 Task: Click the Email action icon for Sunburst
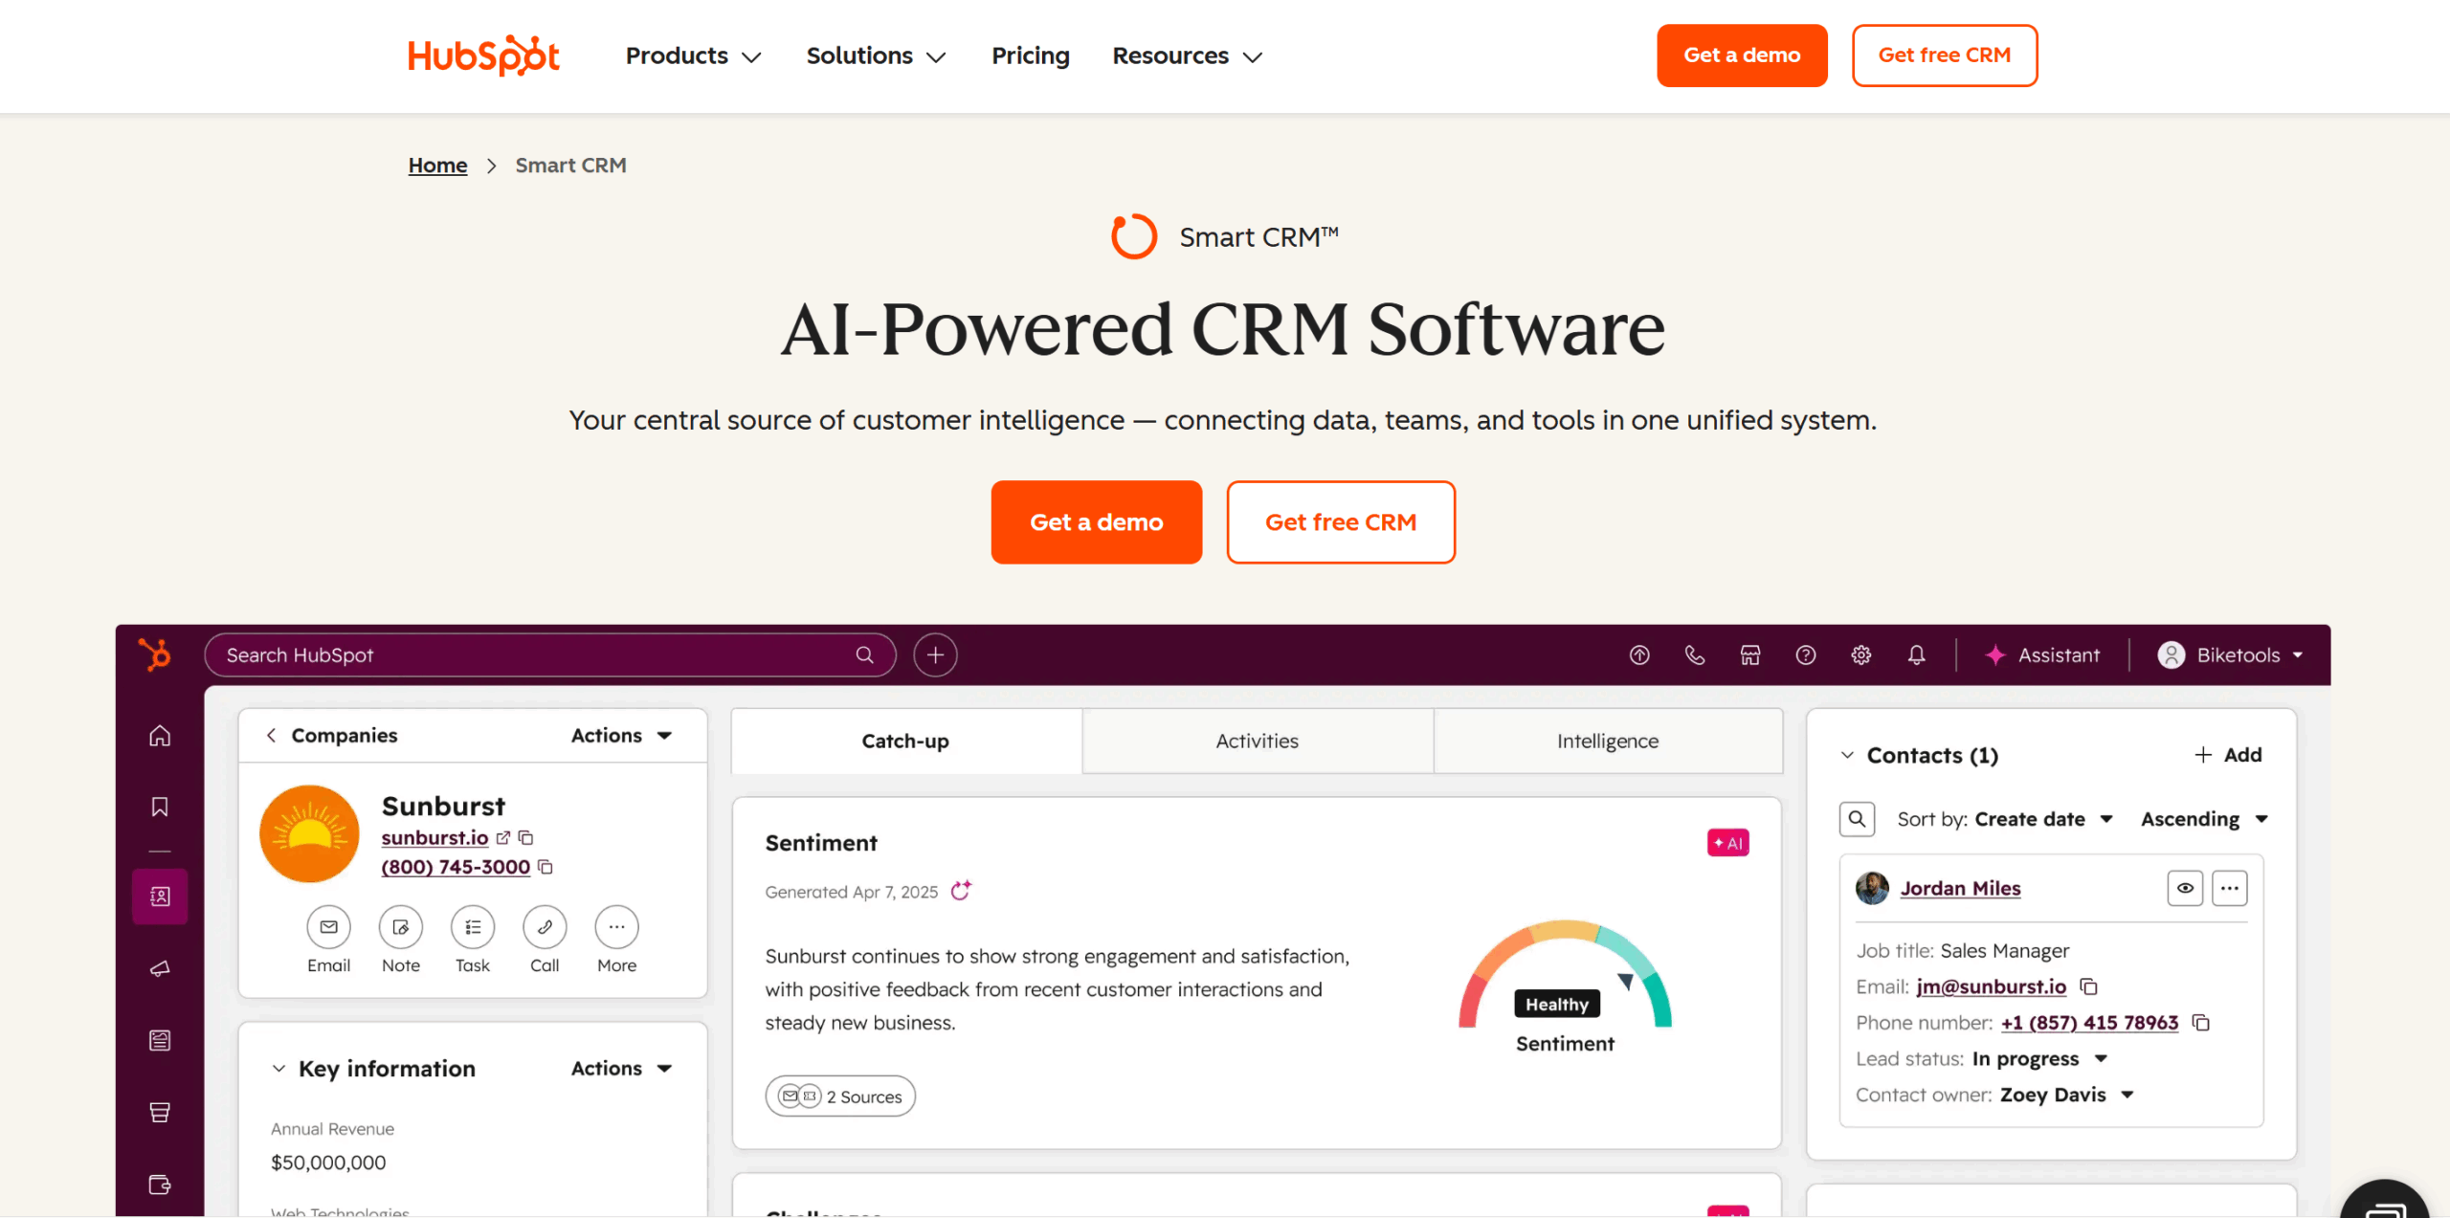click(328, 927)
